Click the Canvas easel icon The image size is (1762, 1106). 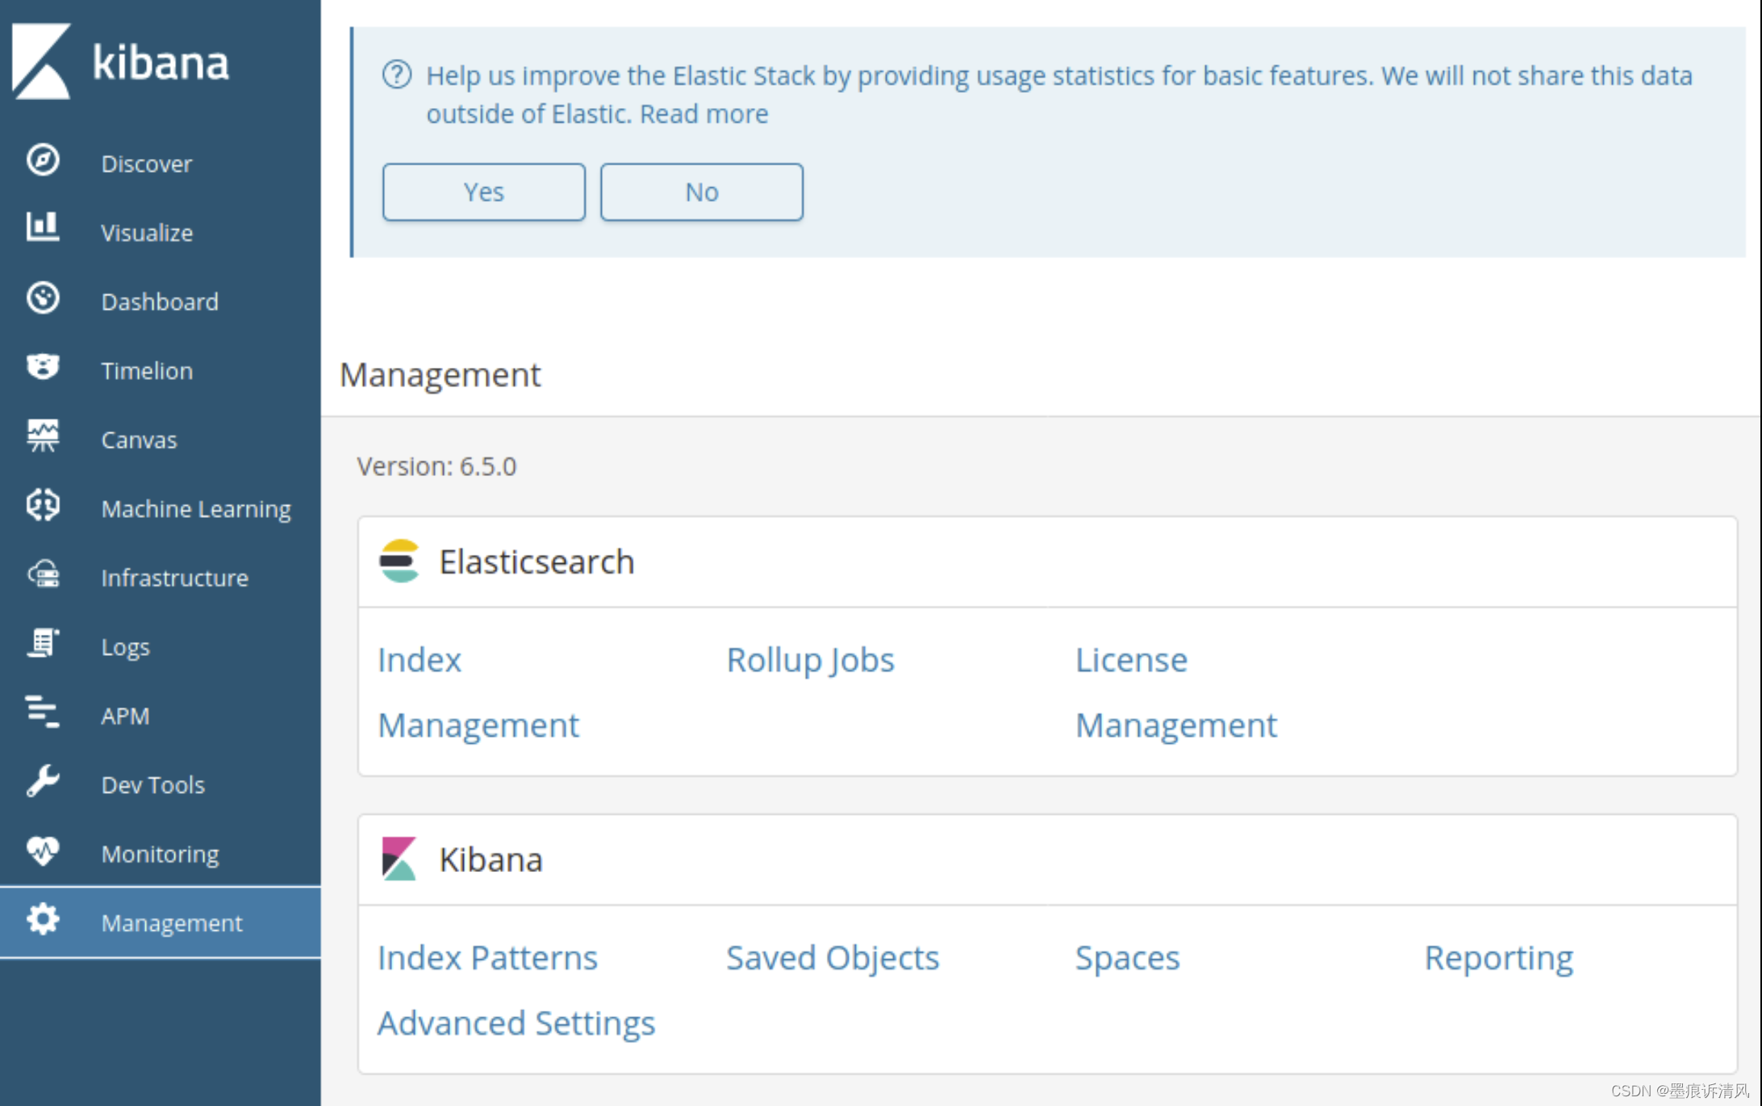click(43, 436)
